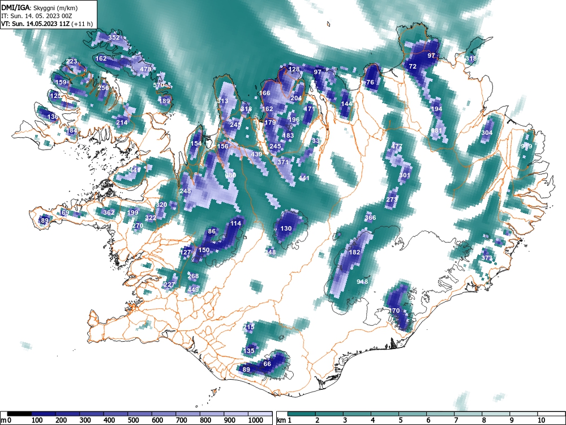The width and height of the screenshot is (566, 425).
Task: Click the km legend swatch between 7 and 8
Action: [469, 414]
